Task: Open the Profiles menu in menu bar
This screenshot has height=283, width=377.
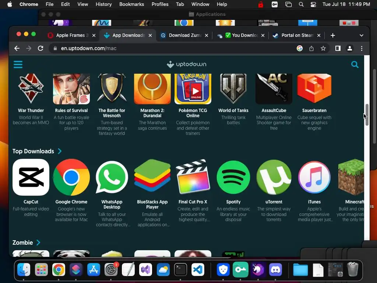Action: point(160,4)
